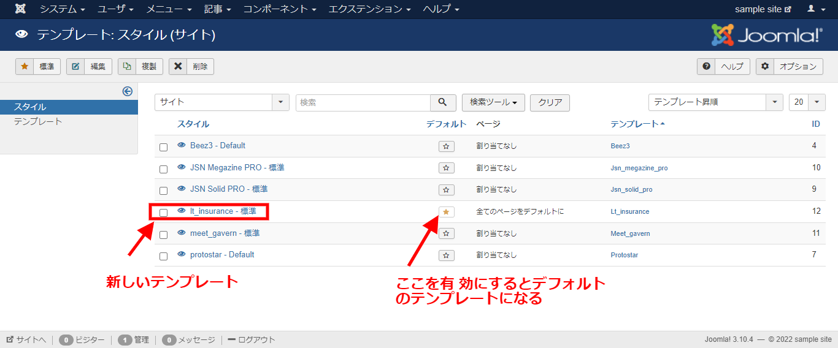Click the eye icon beside meet_gavern

[182, 233]
